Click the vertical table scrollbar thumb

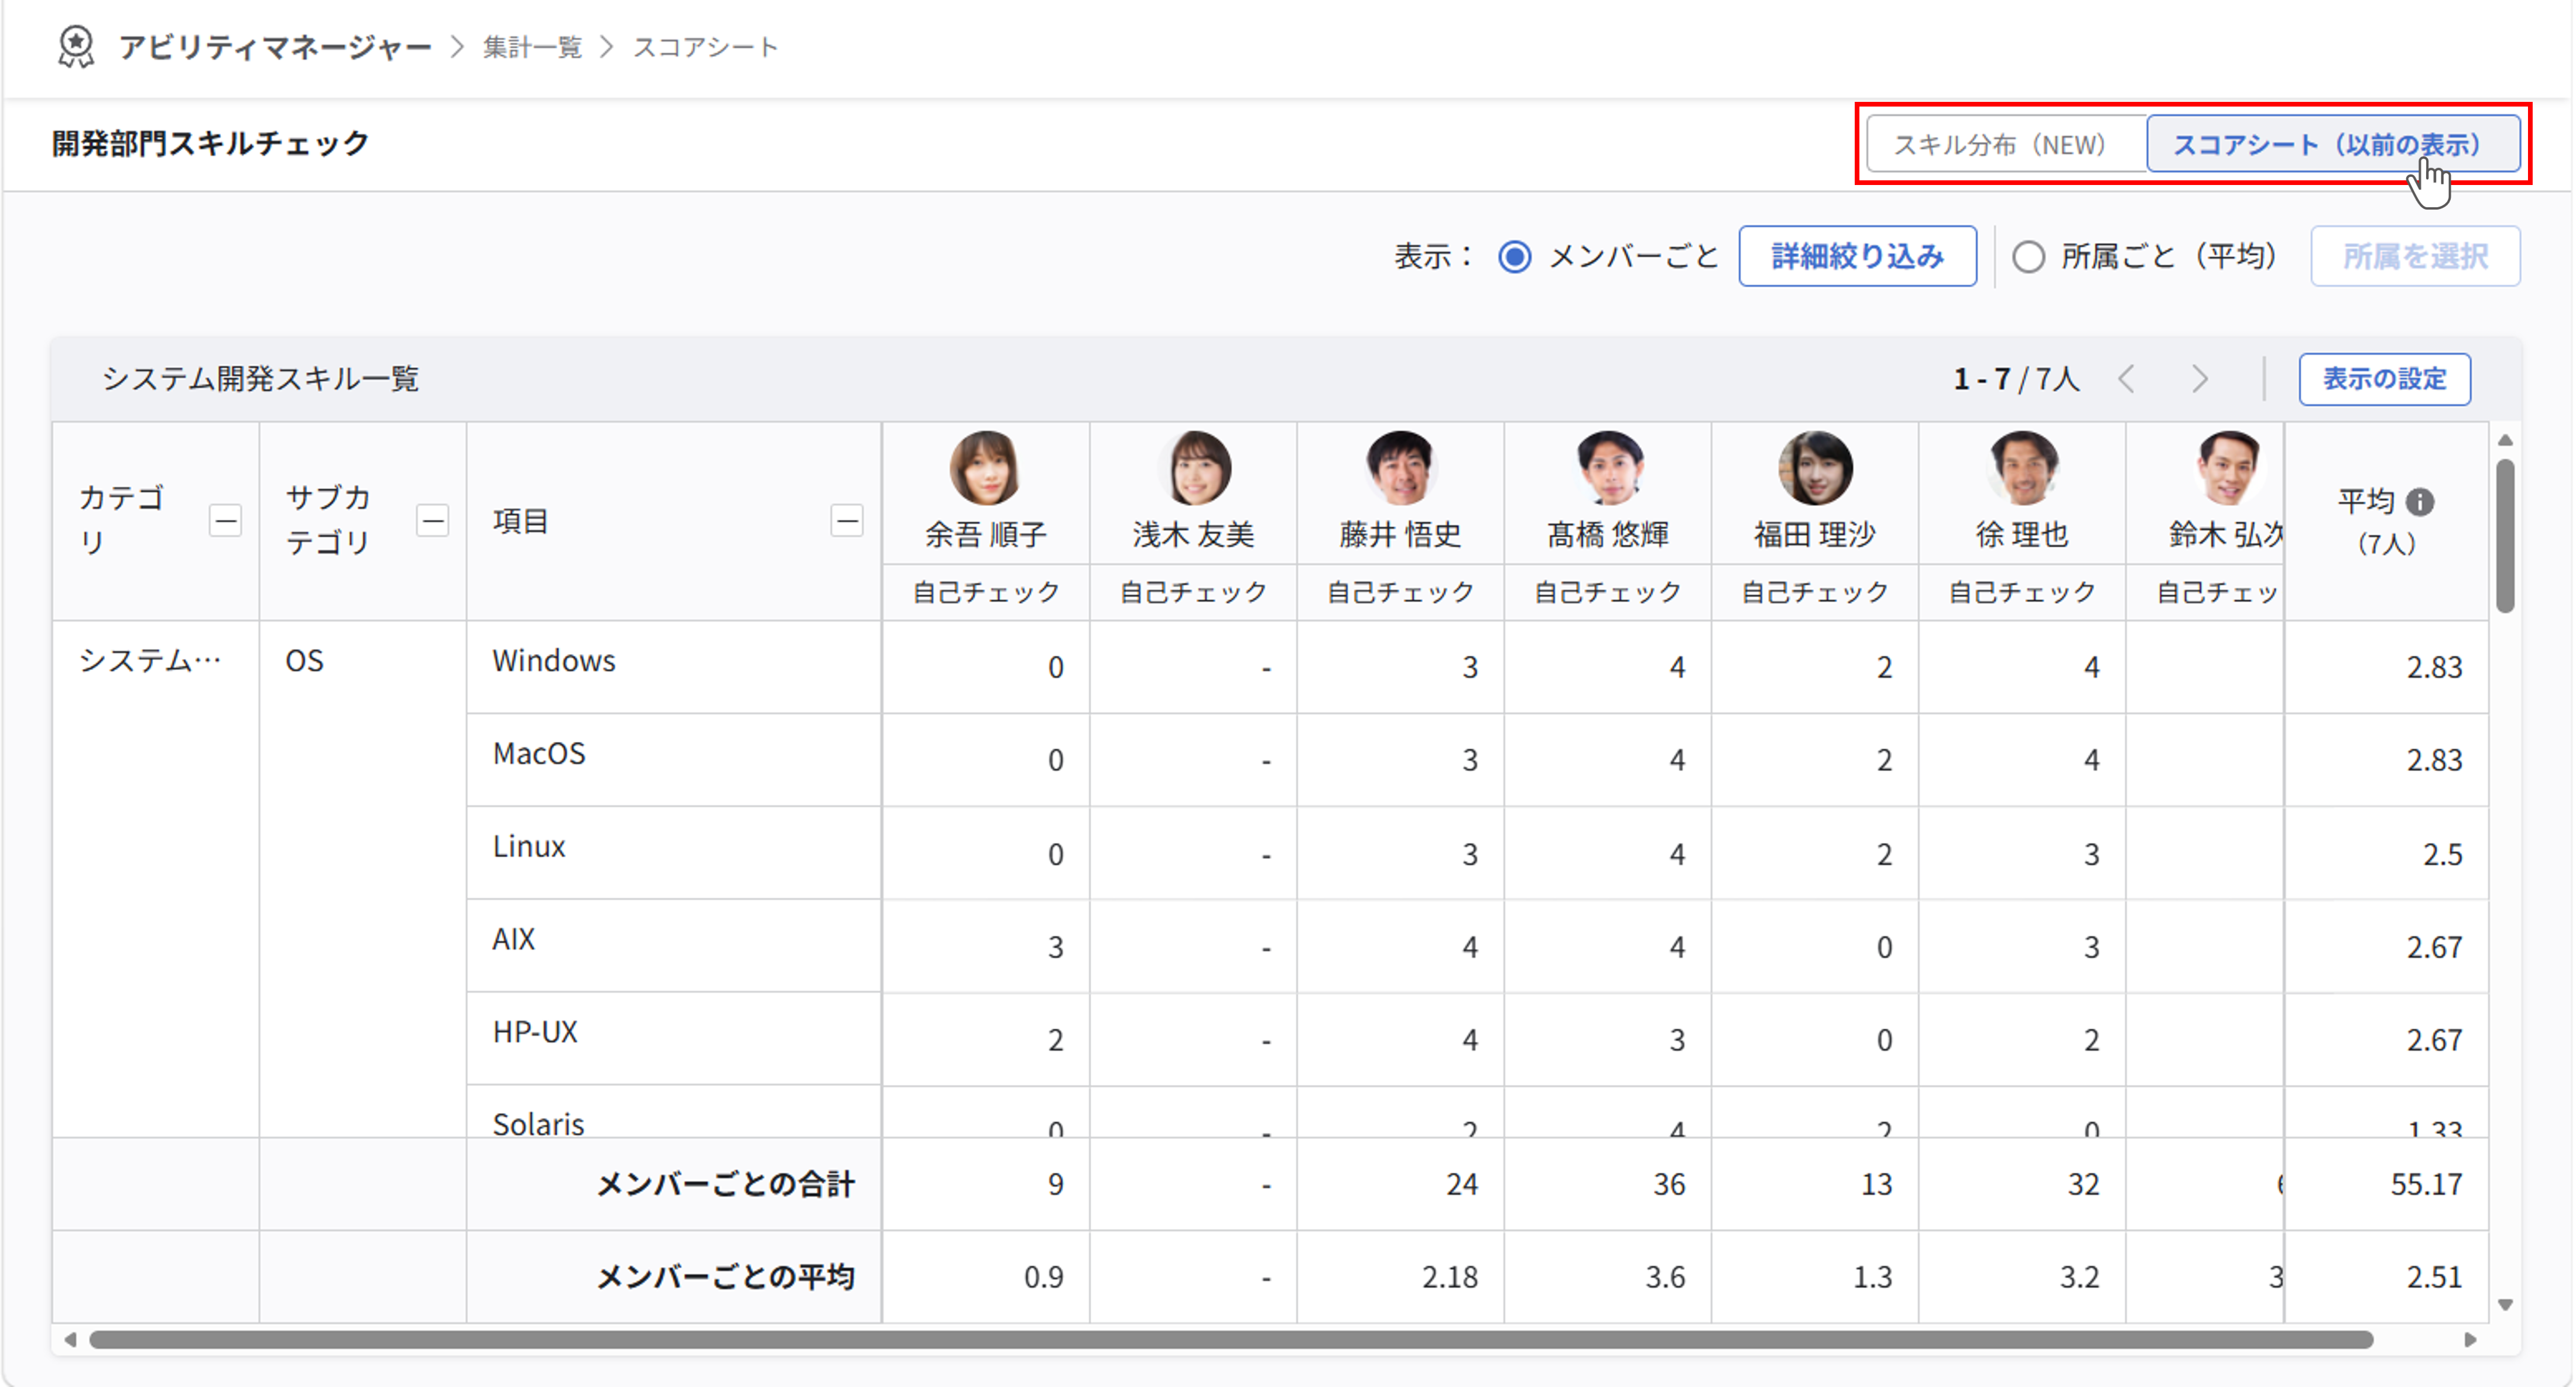[2504, 535]
